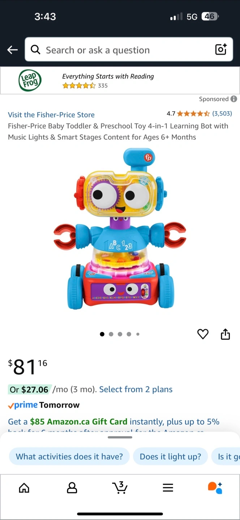240x520 pixels.
Task: Open hamburger menu icon
Action: (168, 488)
